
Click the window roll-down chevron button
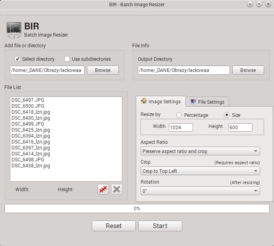pyautogui.click(x=250, y=4)
